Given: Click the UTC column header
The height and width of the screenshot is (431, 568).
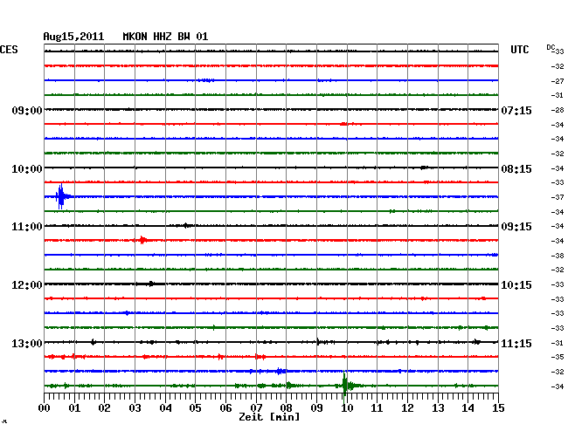Looking at the screenshot, I should pos(519,50).
